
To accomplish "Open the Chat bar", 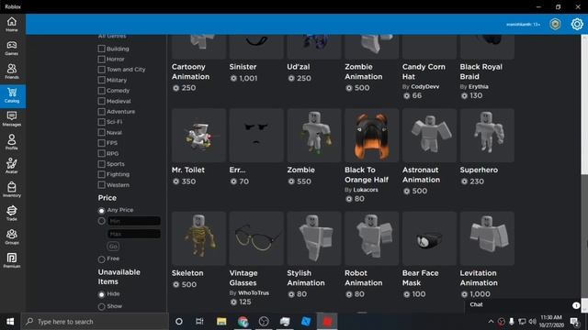I will tap(523, 305).
